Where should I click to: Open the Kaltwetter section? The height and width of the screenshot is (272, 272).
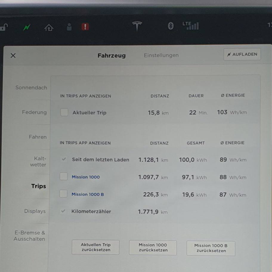38,162
